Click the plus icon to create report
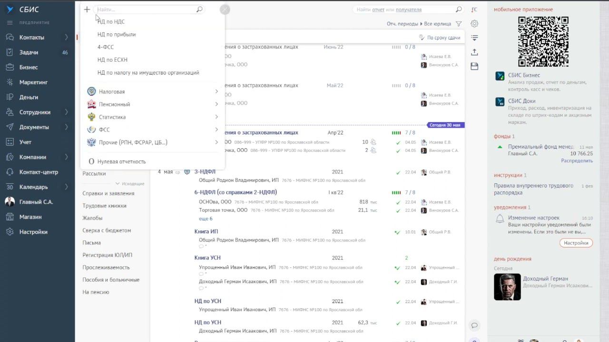This screenshot has width=609, height=342. (87, 9)
